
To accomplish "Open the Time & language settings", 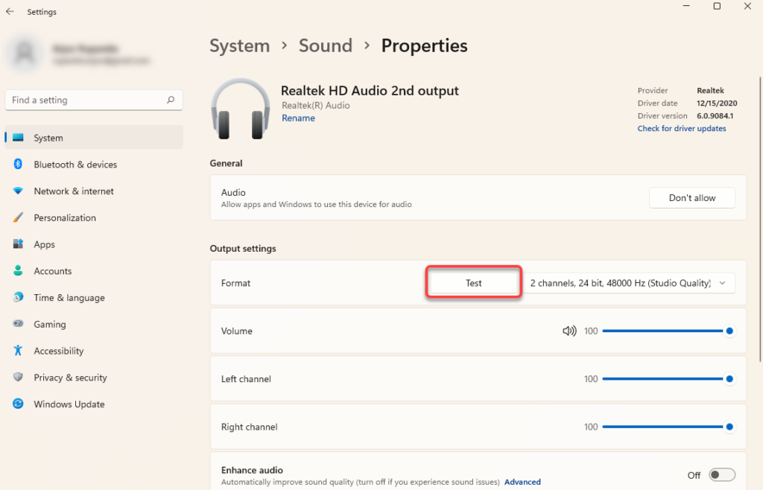I will point(69,298).
